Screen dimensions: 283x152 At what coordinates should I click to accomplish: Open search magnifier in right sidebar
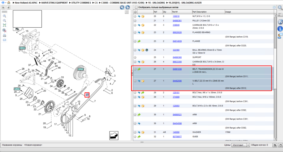pos(280,8)
